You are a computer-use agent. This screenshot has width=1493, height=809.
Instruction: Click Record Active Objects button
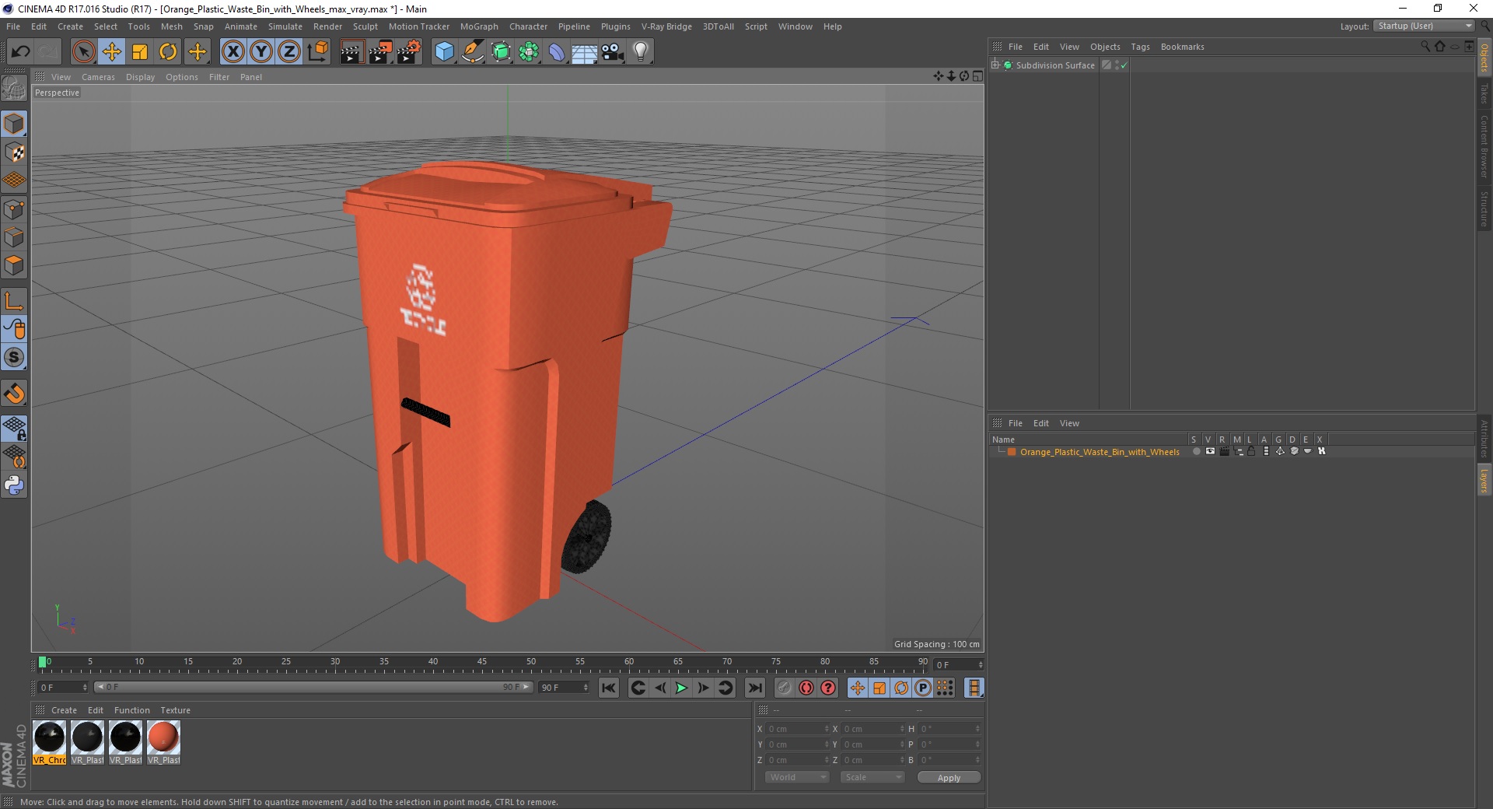tap(785, 688)
